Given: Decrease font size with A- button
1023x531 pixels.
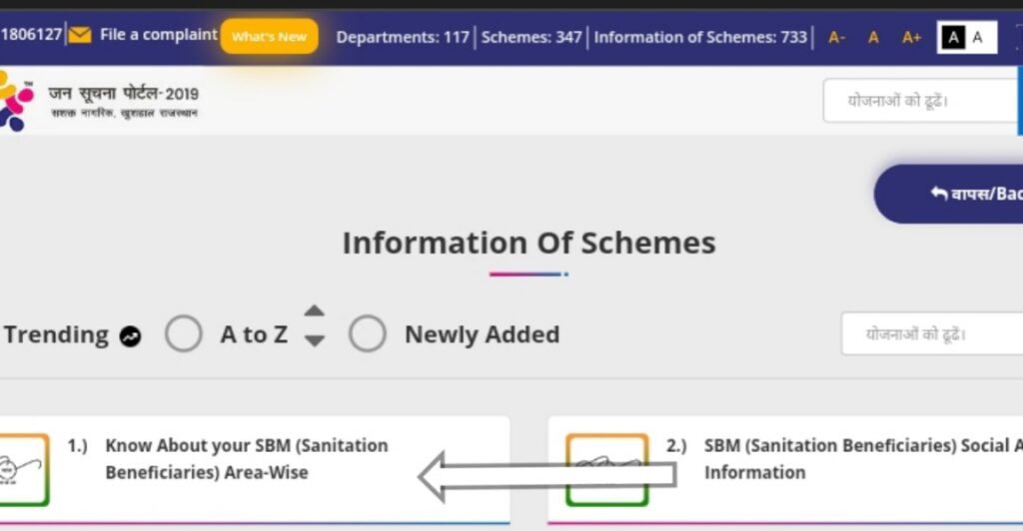Looking at the screenshot, I should point(836,38).
